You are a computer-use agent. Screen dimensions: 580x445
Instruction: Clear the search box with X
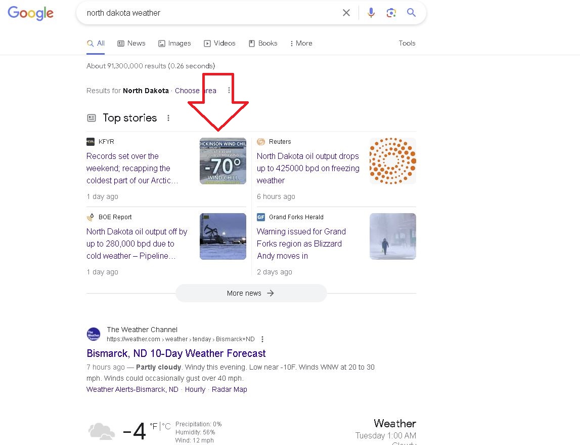pyautogui.click(x=346, y=13)
